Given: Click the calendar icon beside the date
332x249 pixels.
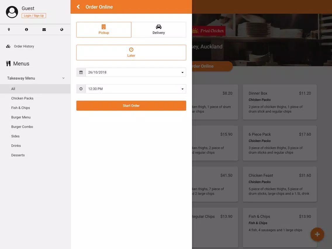Looking at the screenshot, I should click(81, 72).
